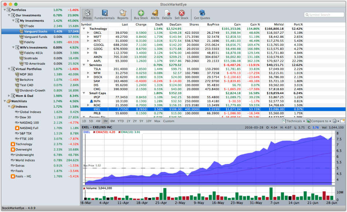Select the AMZN row in table

coord(213,57)
